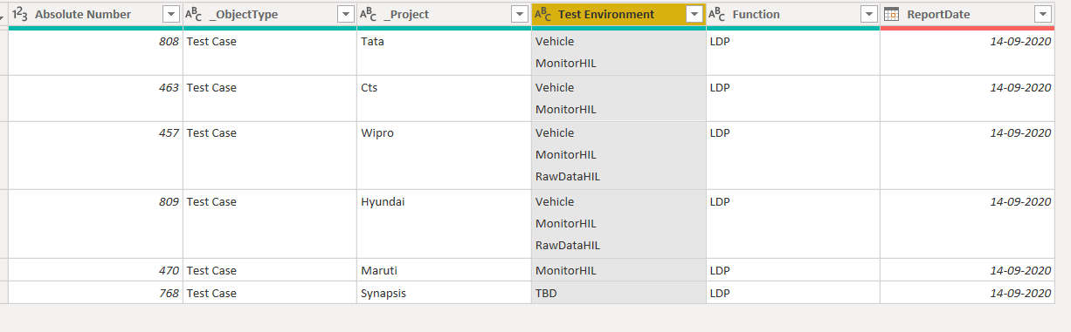This screenshot has height=332, width=1071.
Task: Click the Wipro project cell
Action: point(444,155)
